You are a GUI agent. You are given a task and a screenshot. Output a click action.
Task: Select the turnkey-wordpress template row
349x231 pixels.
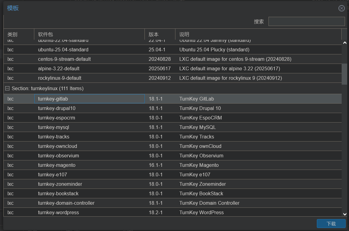pos(58,212)
